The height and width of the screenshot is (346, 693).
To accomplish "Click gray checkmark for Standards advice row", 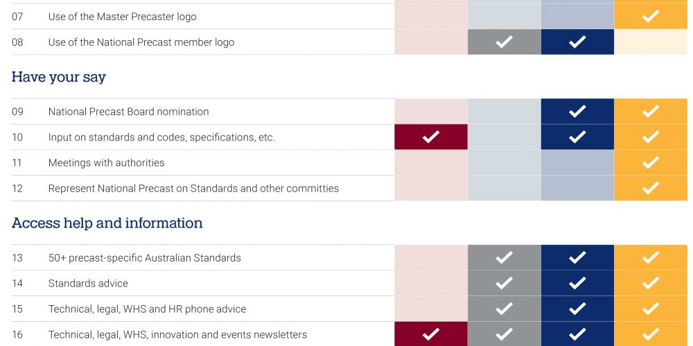I will coord(505,283).
